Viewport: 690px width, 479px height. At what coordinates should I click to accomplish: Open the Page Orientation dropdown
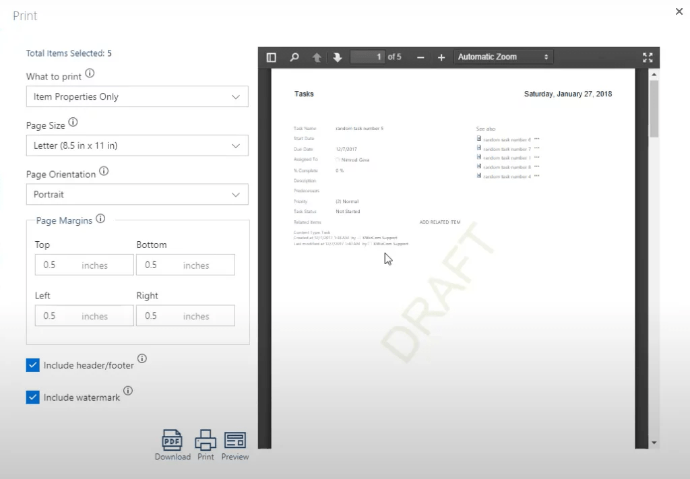137,195
